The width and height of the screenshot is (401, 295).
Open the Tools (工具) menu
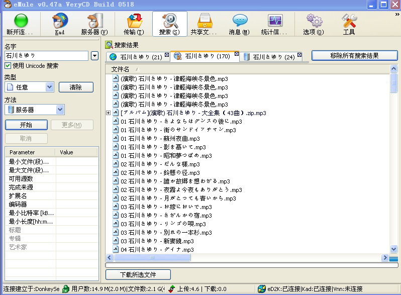349,24
